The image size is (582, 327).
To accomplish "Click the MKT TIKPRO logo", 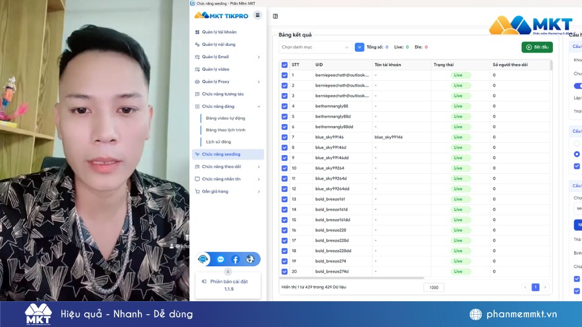I will (221, 16).
